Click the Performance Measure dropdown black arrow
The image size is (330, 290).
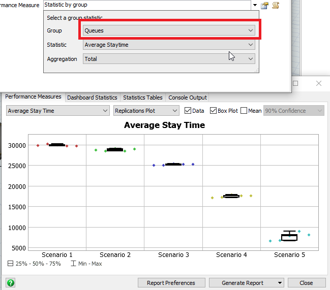254,5
